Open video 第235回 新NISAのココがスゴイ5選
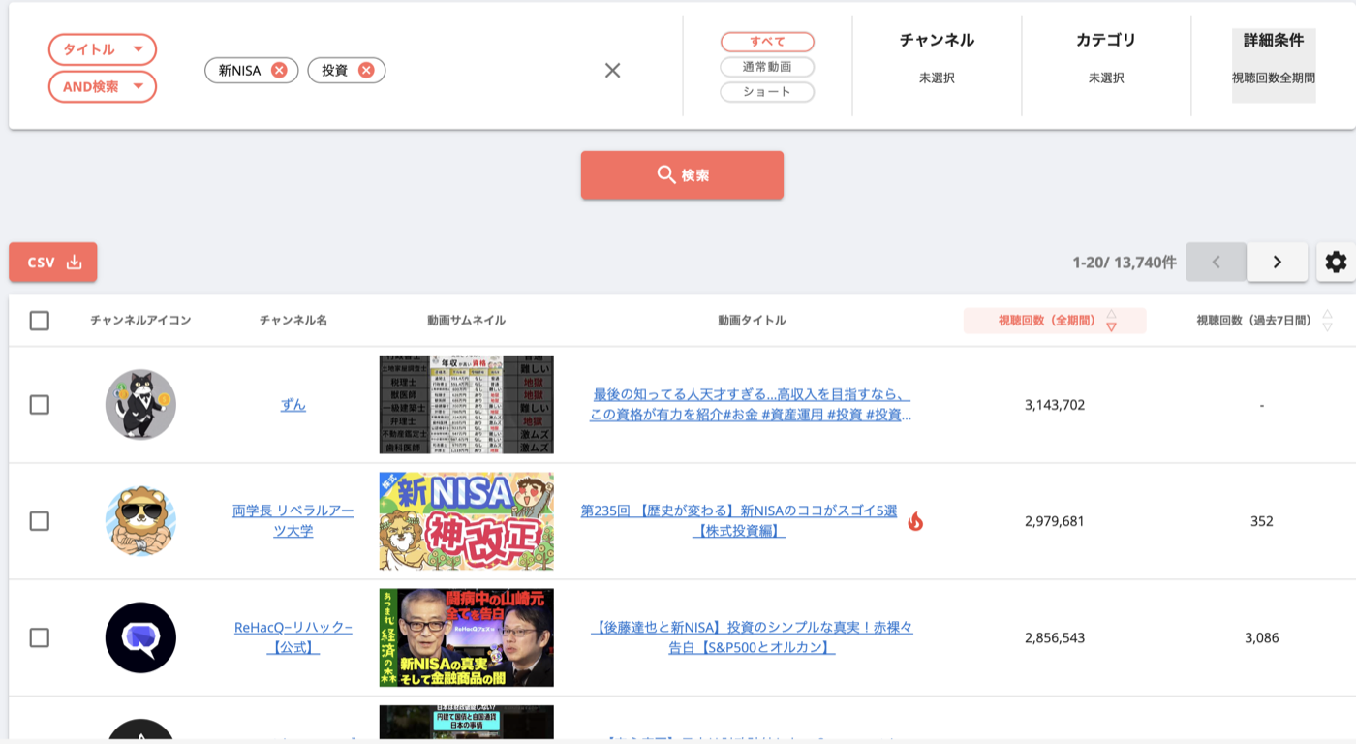 739,521
